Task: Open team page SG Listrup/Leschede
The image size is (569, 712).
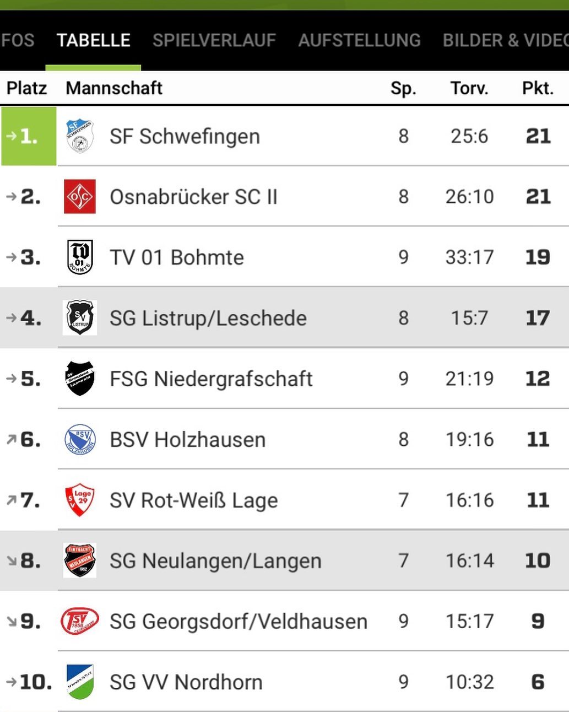Action: tap(208, 318)
